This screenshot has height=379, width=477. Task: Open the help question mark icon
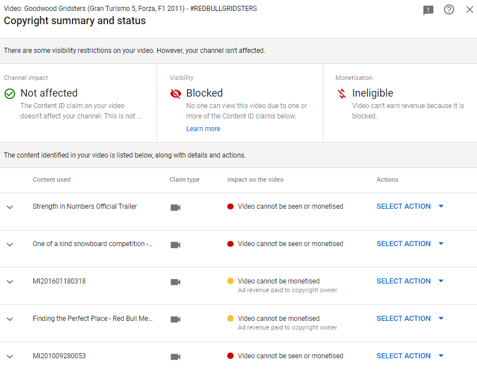pyautogui.click(x=449, y=10)
